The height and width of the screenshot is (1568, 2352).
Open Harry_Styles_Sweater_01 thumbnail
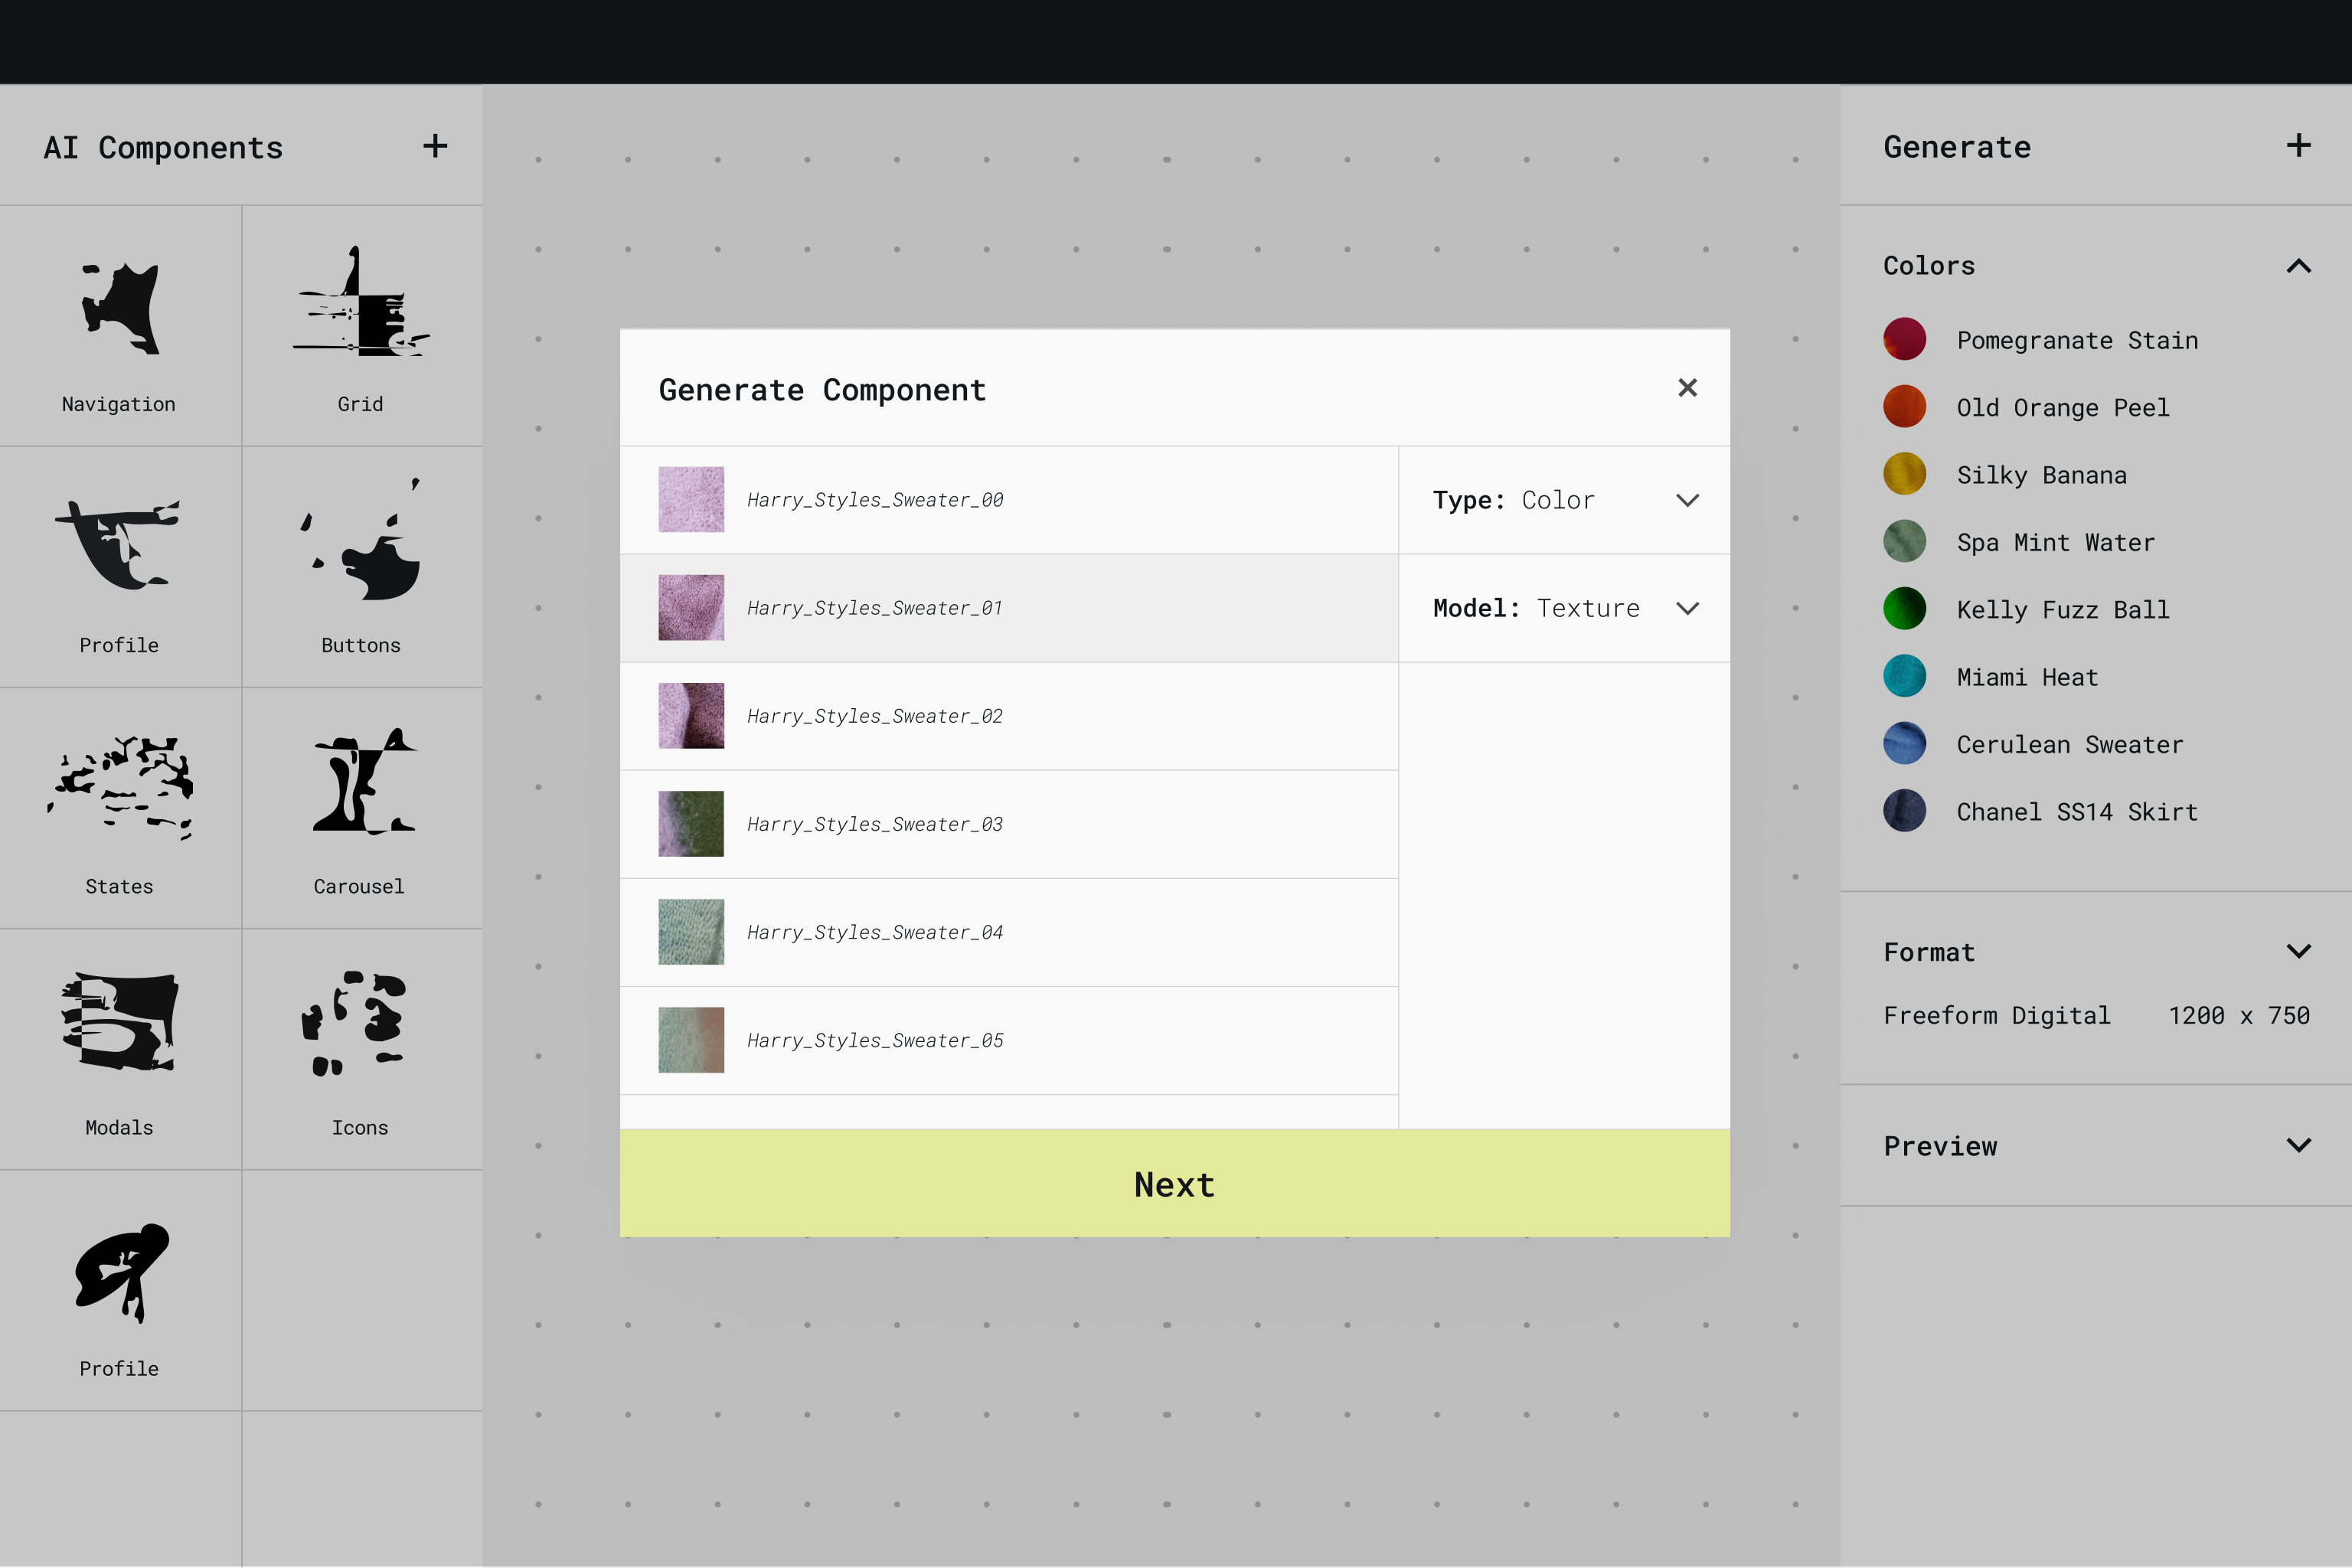tap(691, 607)
